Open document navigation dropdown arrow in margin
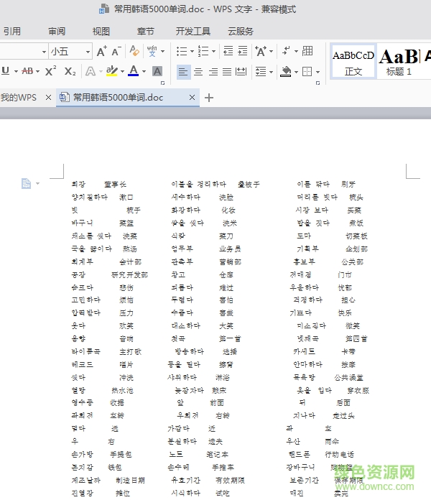 [37, 183]
